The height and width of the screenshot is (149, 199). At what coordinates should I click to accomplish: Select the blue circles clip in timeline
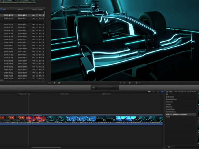point(81,119)
